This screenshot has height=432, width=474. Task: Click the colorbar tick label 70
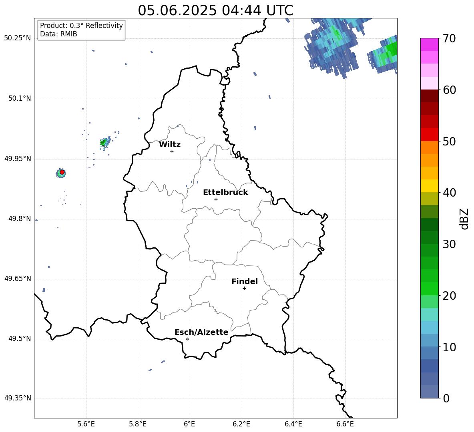tap(449, 39)
